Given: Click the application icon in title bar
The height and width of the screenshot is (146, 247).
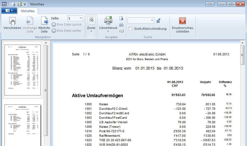Looking at the screenshot, I should (x=4, y=4).
